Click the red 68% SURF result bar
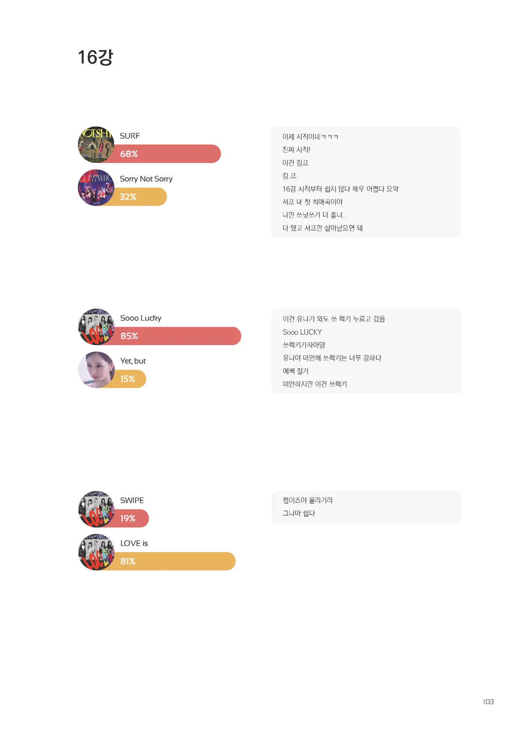This screenshot has width=517, height=730. [170, 154]
